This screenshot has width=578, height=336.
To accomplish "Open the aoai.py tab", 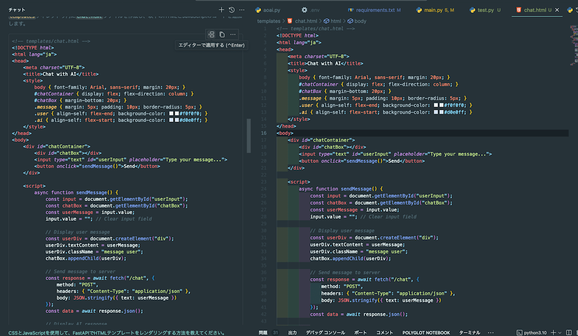I will tap(272, 10).
